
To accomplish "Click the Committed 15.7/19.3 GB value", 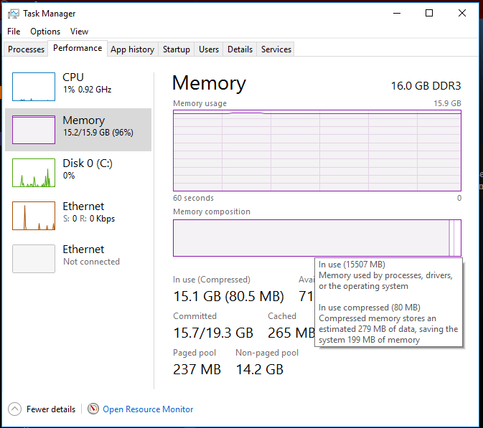I will pos(213,333).
